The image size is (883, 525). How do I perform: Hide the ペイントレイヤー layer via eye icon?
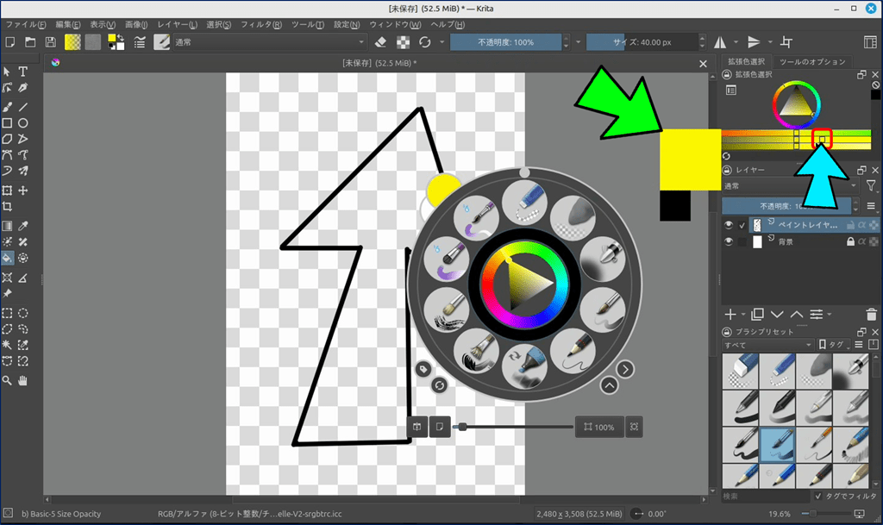729,225
